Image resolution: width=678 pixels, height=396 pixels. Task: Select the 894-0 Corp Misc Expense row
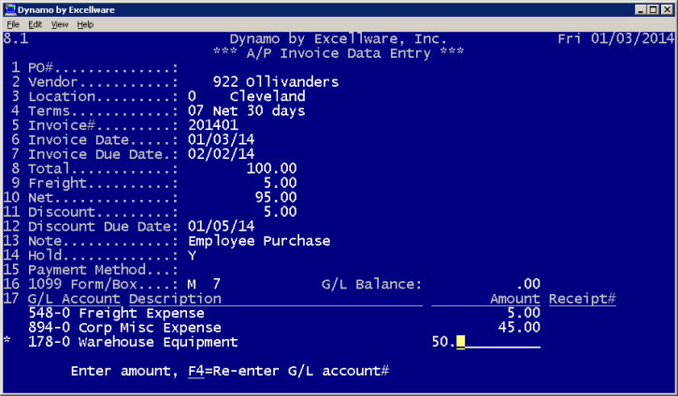pos(284,328)
